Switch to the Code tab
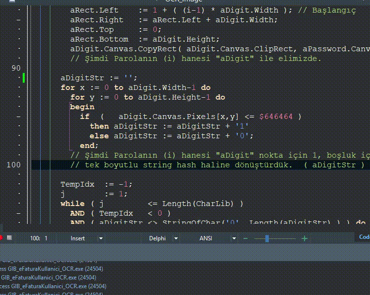 click(364, 237)
